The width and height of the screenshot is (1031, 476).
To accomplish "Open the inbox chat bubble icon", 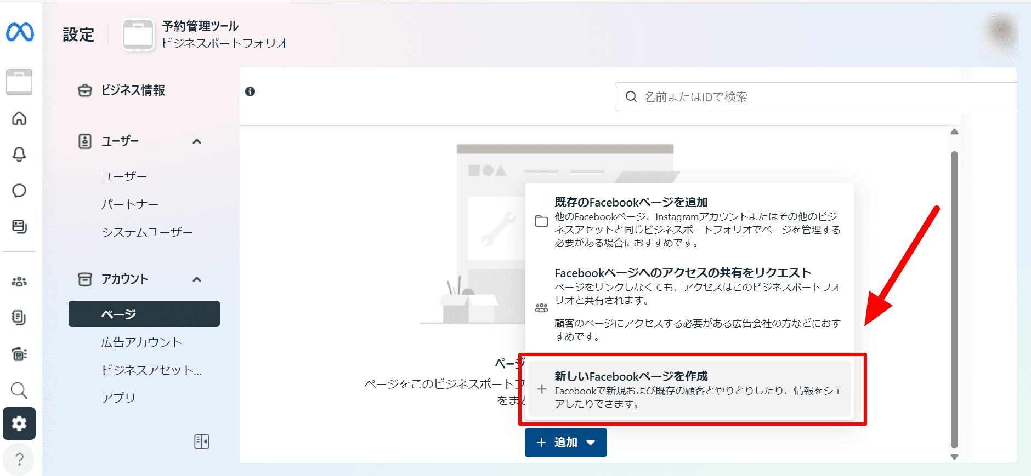I will tap(19, 191).
